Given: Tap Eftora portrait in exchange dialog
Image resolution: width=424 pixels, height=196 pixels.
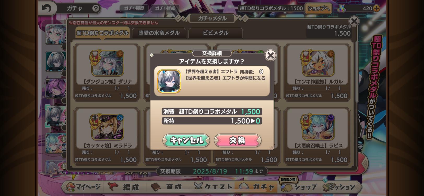Looking at the screenshot, I should (169, 81).
